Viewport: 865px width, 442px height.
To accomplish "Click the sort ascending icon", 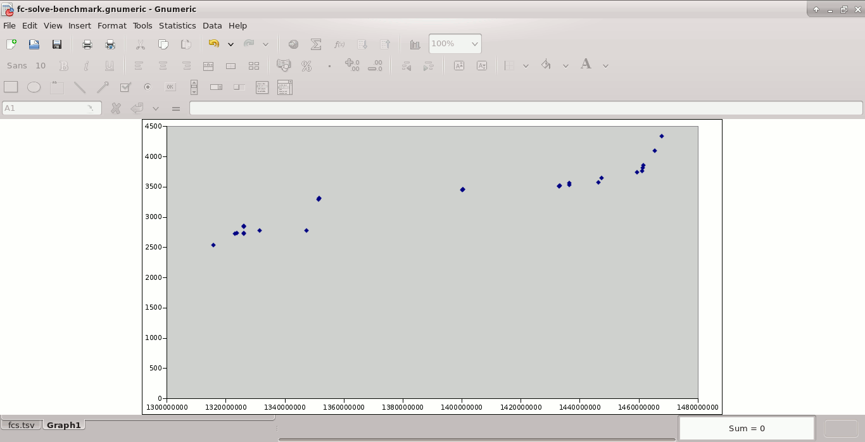I will click(362, 44).
